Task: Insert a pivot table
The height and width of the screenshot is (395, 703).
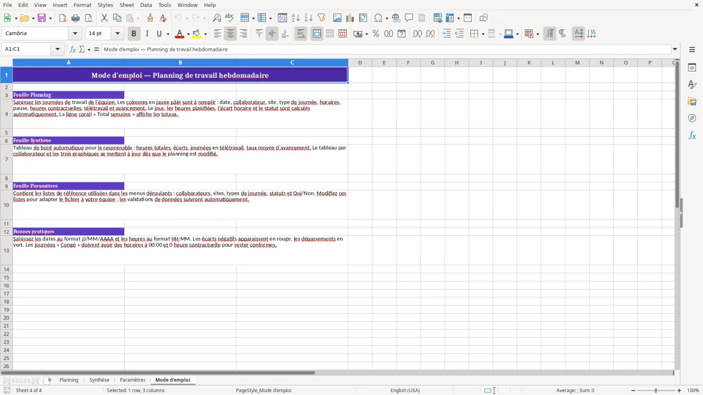Action: (x=363, y=18)
